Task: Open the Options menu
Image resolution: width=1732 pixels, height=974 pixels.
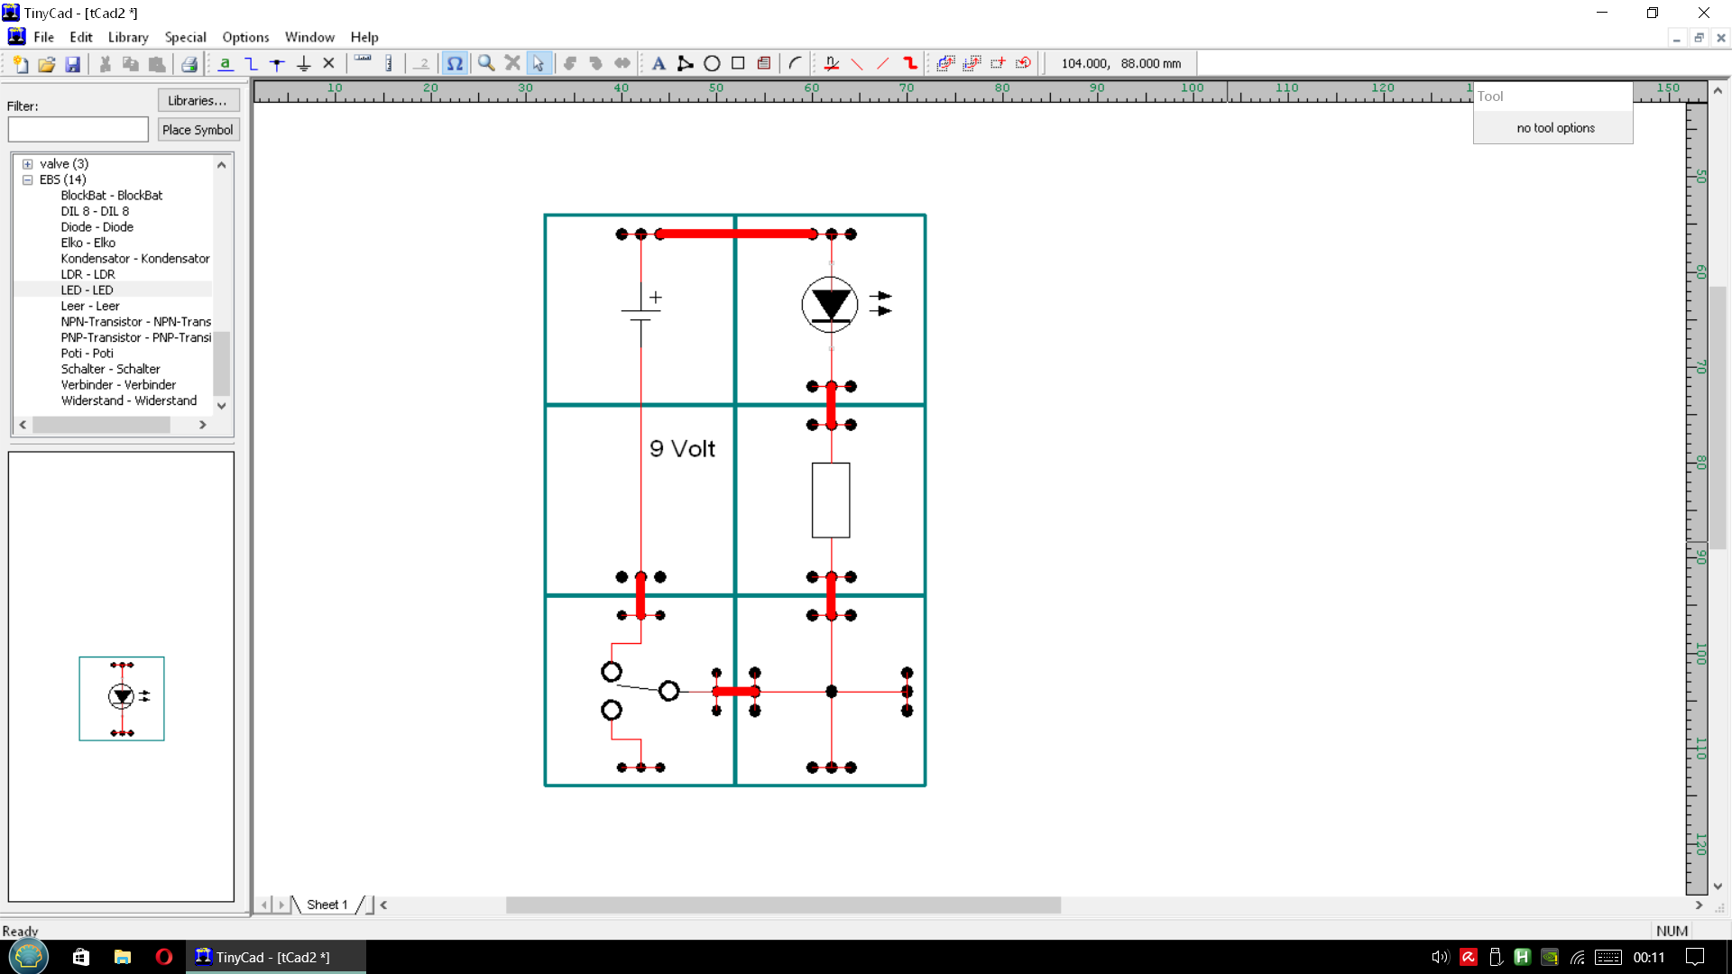Action: point(245,37)
